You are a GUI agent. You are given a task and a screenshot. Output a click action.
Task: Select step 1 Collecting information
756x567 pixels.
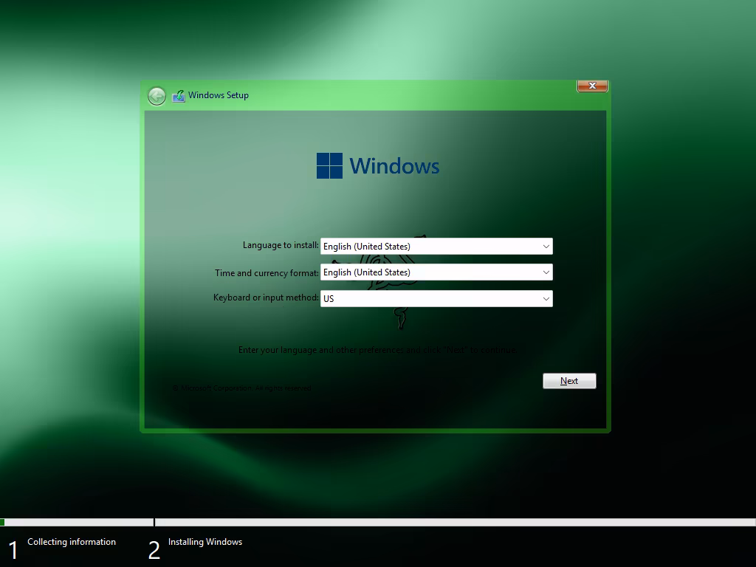[71, 542]
